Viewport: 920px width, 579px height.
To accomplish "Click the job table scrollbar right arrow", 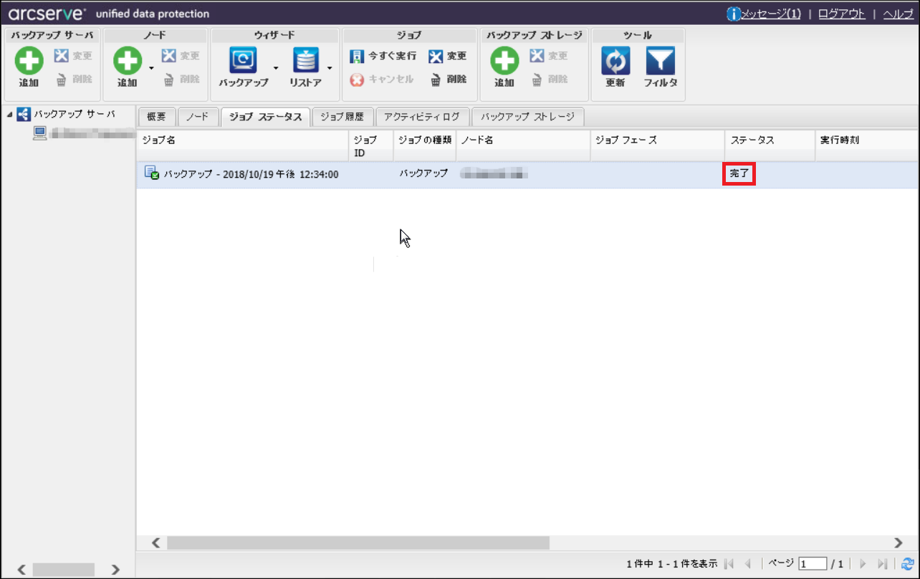I will pos(899,543).
